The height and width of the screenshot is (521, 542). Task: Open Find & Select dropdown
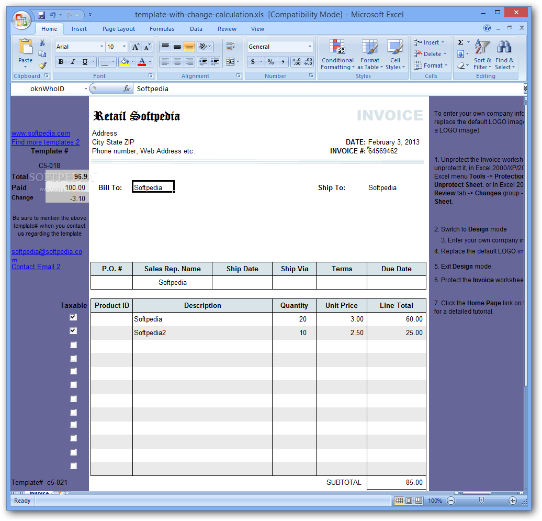click(x=505, y=54)
